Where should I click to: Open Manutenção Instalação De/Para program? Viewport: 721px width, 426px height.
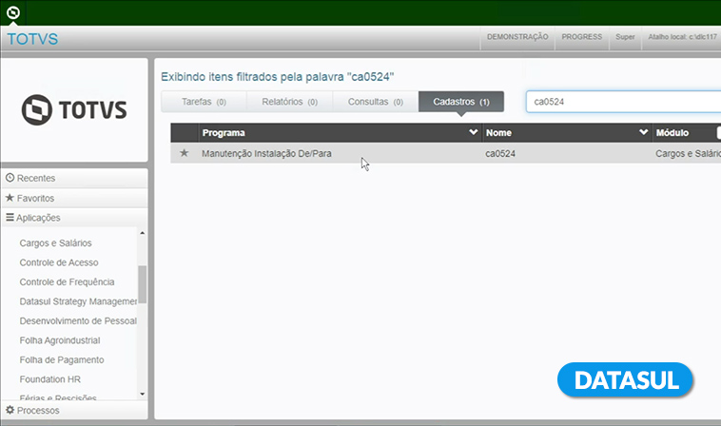266,153
